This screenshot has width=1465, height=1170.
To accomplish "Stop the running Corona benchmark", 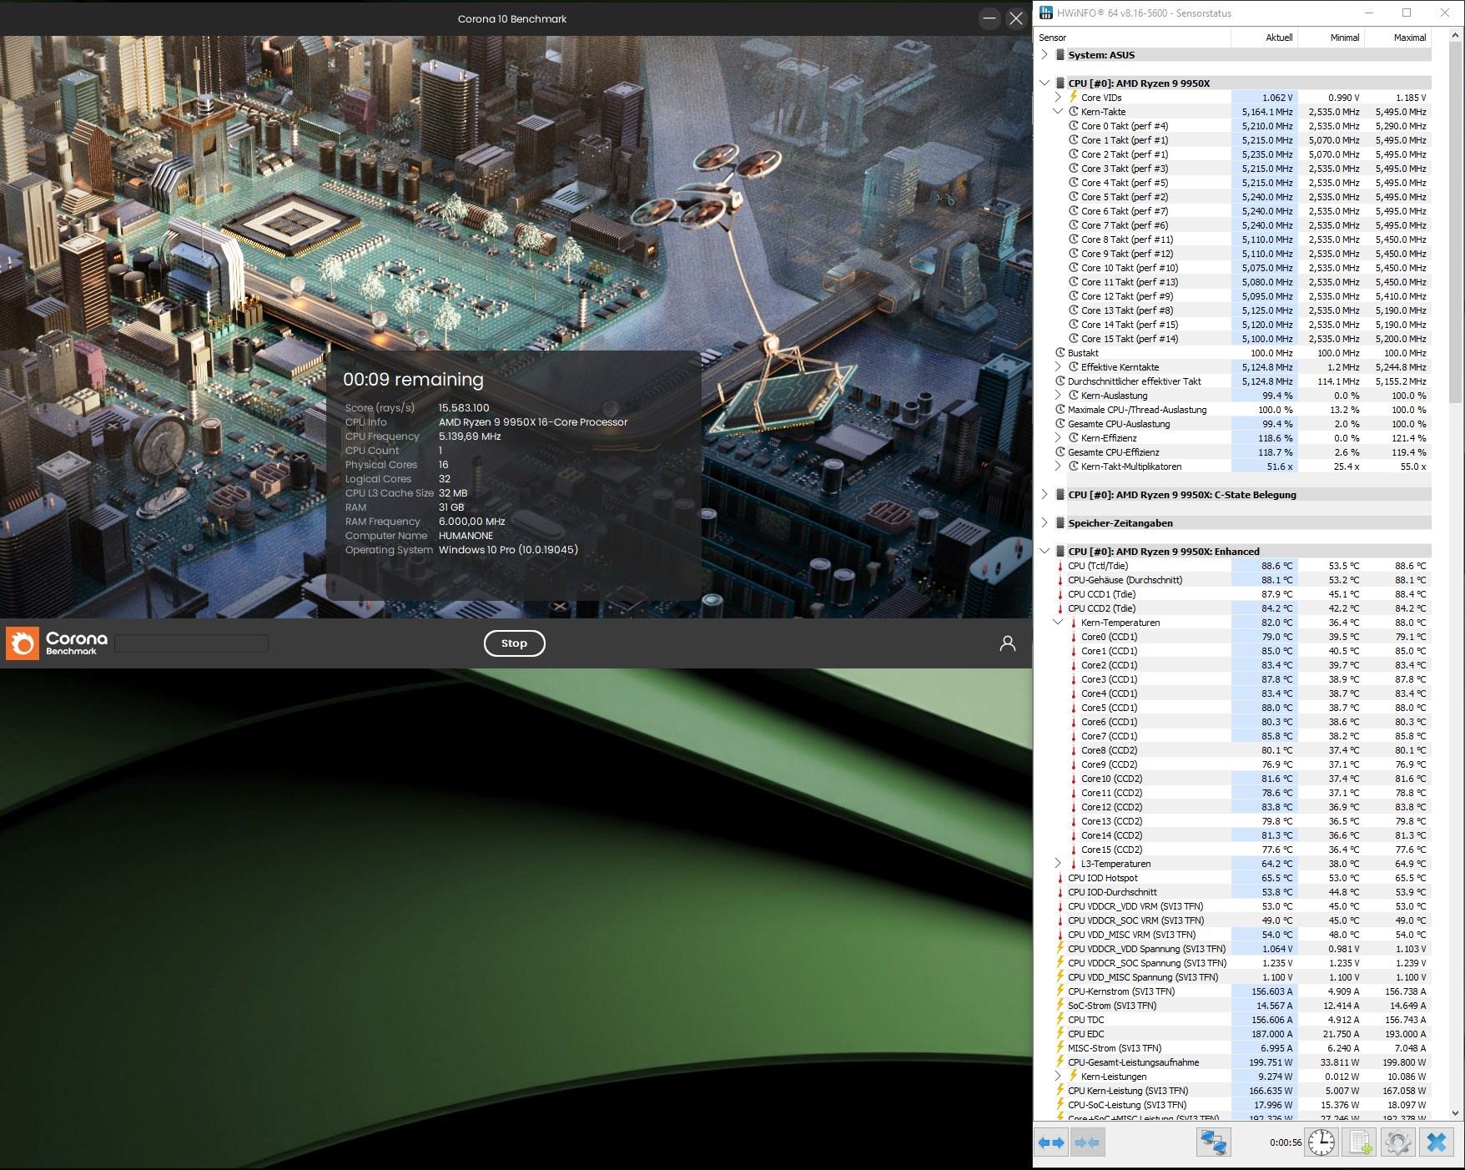I will (x=514, y=643).
